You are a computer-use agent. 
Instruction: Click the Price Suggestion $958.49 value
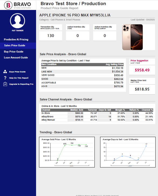(x=142, y=70)
